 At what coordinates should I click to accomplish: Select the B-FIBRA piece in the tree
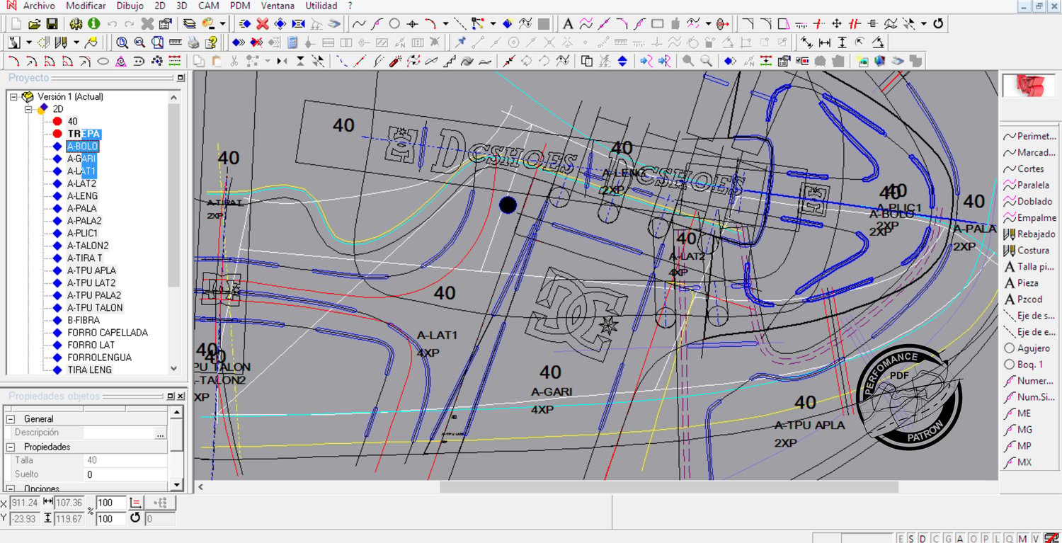pyautogui.click(x=83, y=320)
